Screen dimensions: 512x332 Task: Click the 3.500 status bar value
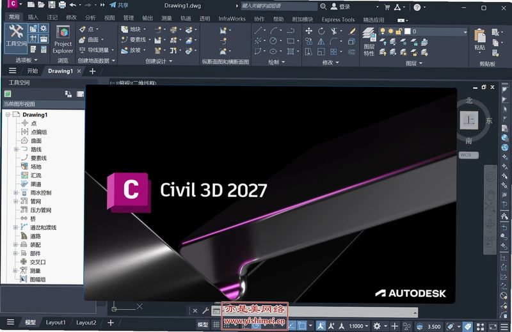click(x=434, y=326)
